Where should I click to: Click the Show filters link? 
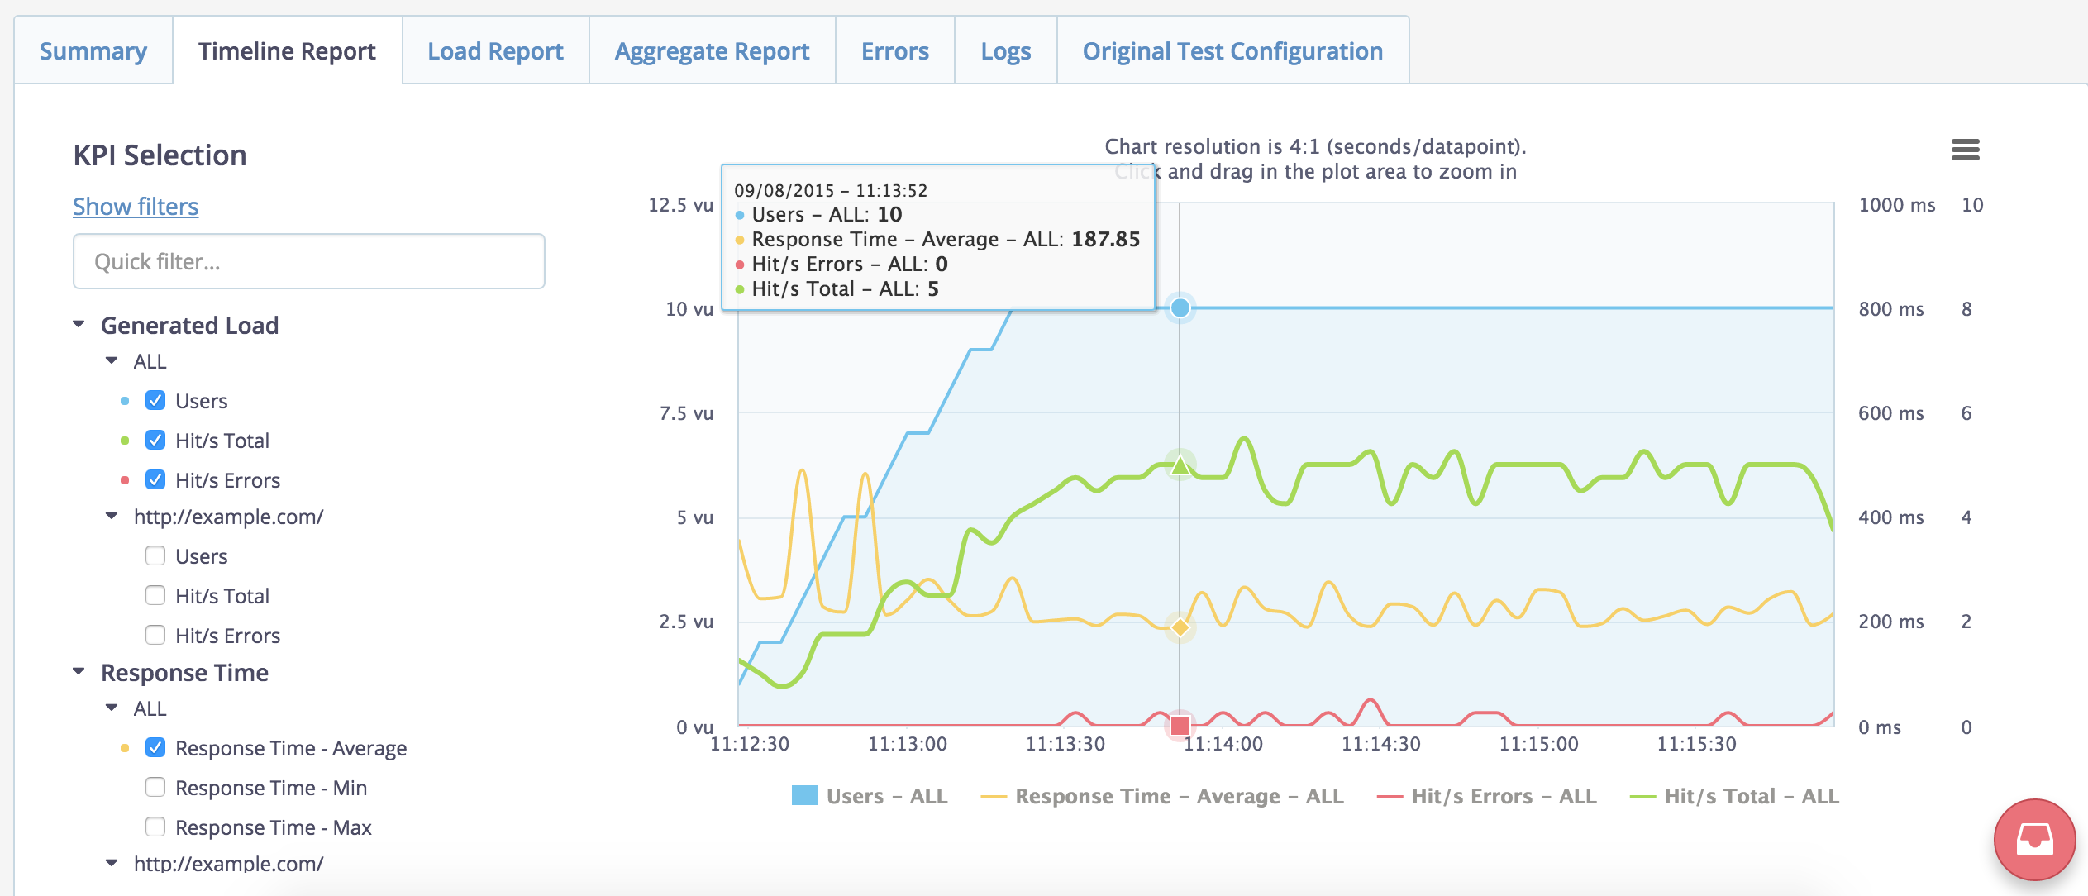pos(136,207)
